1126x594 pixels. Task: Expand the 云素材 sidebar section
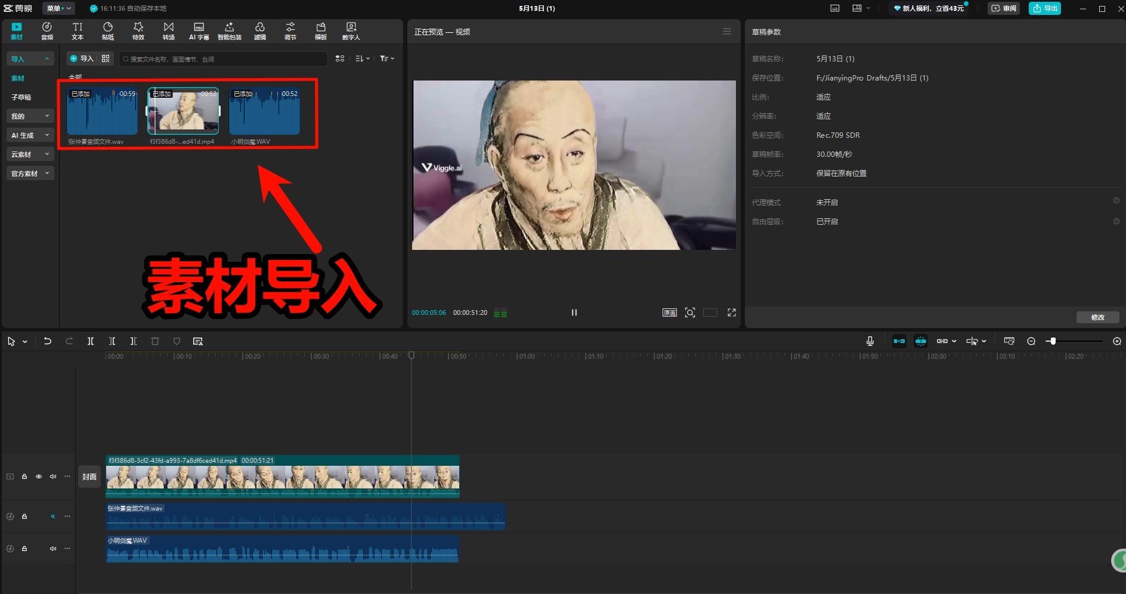30,154
